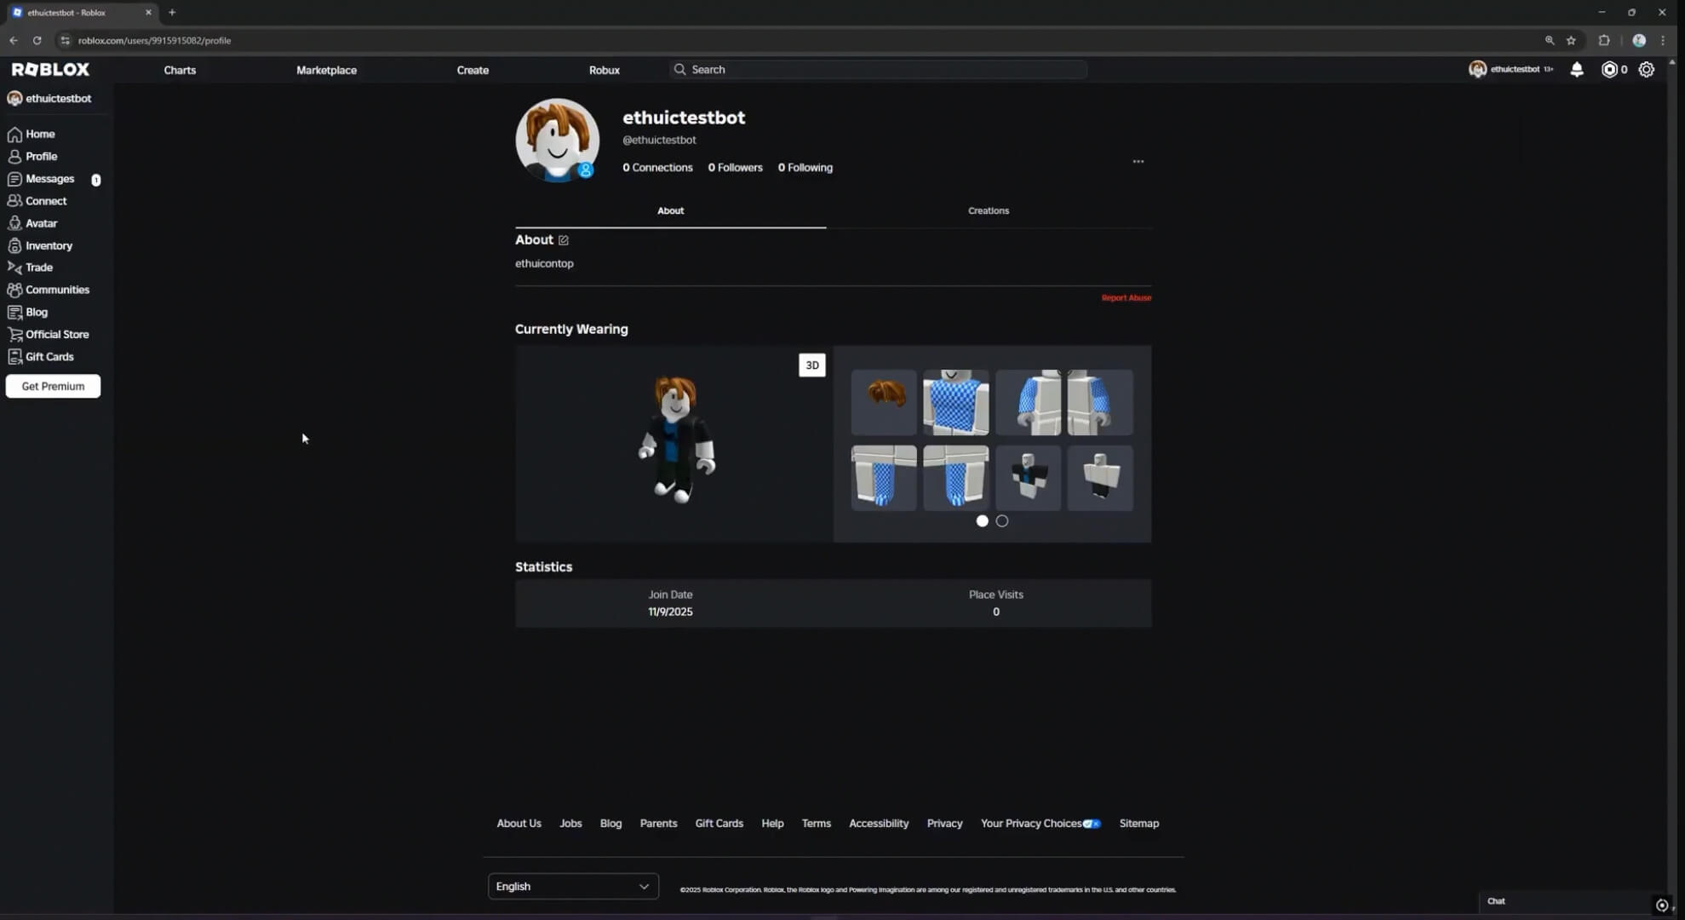Select the blue checkered torso item thumbnail

(x=956, y=402)
